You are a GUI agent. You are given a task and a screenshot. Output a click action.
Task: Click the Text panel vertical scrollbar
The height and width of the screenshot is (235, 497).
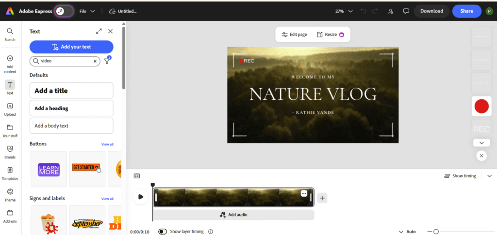click(124, 57)
